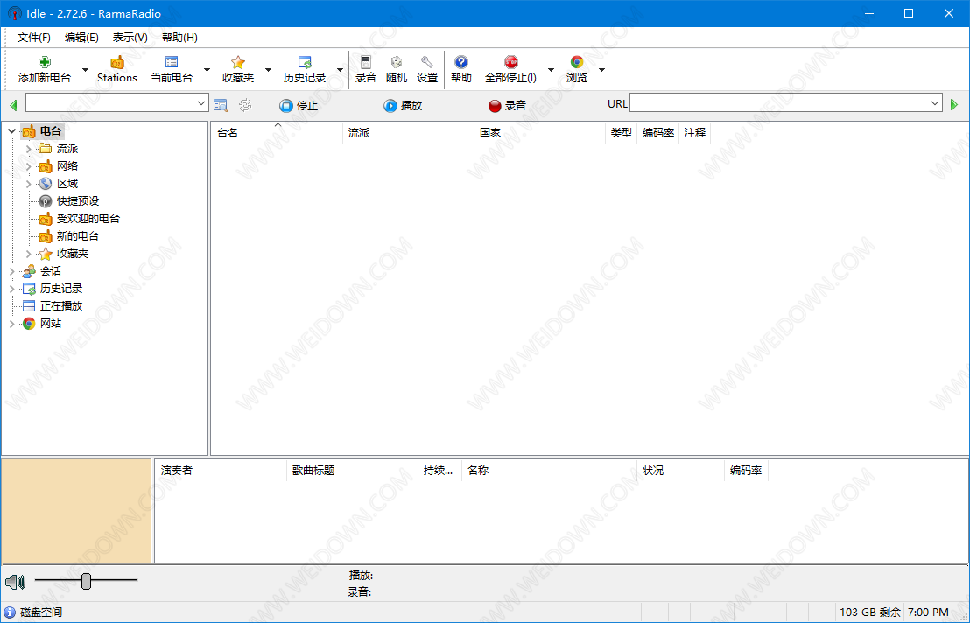Click the Add New Station (添加新电台) icon
This screenshot has height=623, width=970.
point(45,62)
